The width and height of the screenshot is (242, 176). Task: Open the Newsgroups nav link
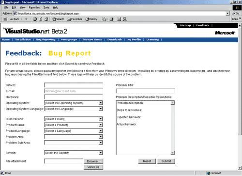click(x=69, y=40)
